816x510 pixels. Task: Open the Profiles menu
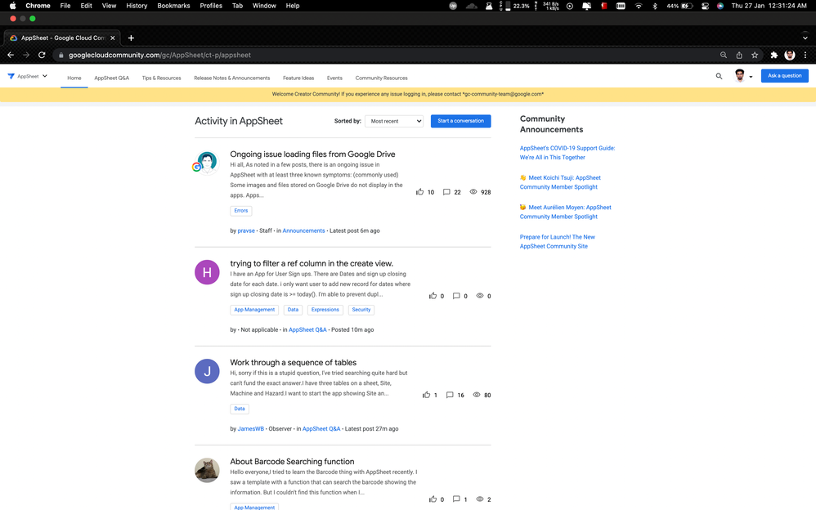[211, 6]
